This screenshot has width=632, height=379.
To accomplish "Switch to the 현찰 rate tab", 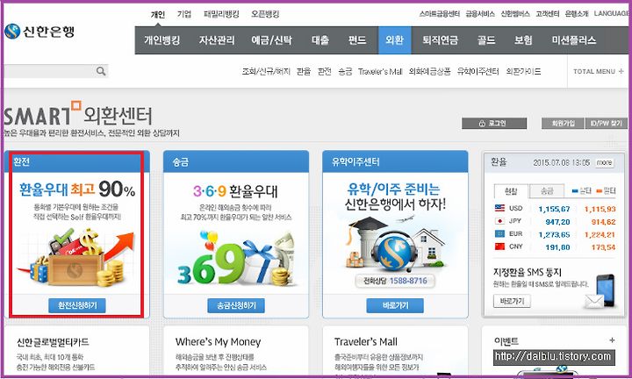I will point(511,191).
